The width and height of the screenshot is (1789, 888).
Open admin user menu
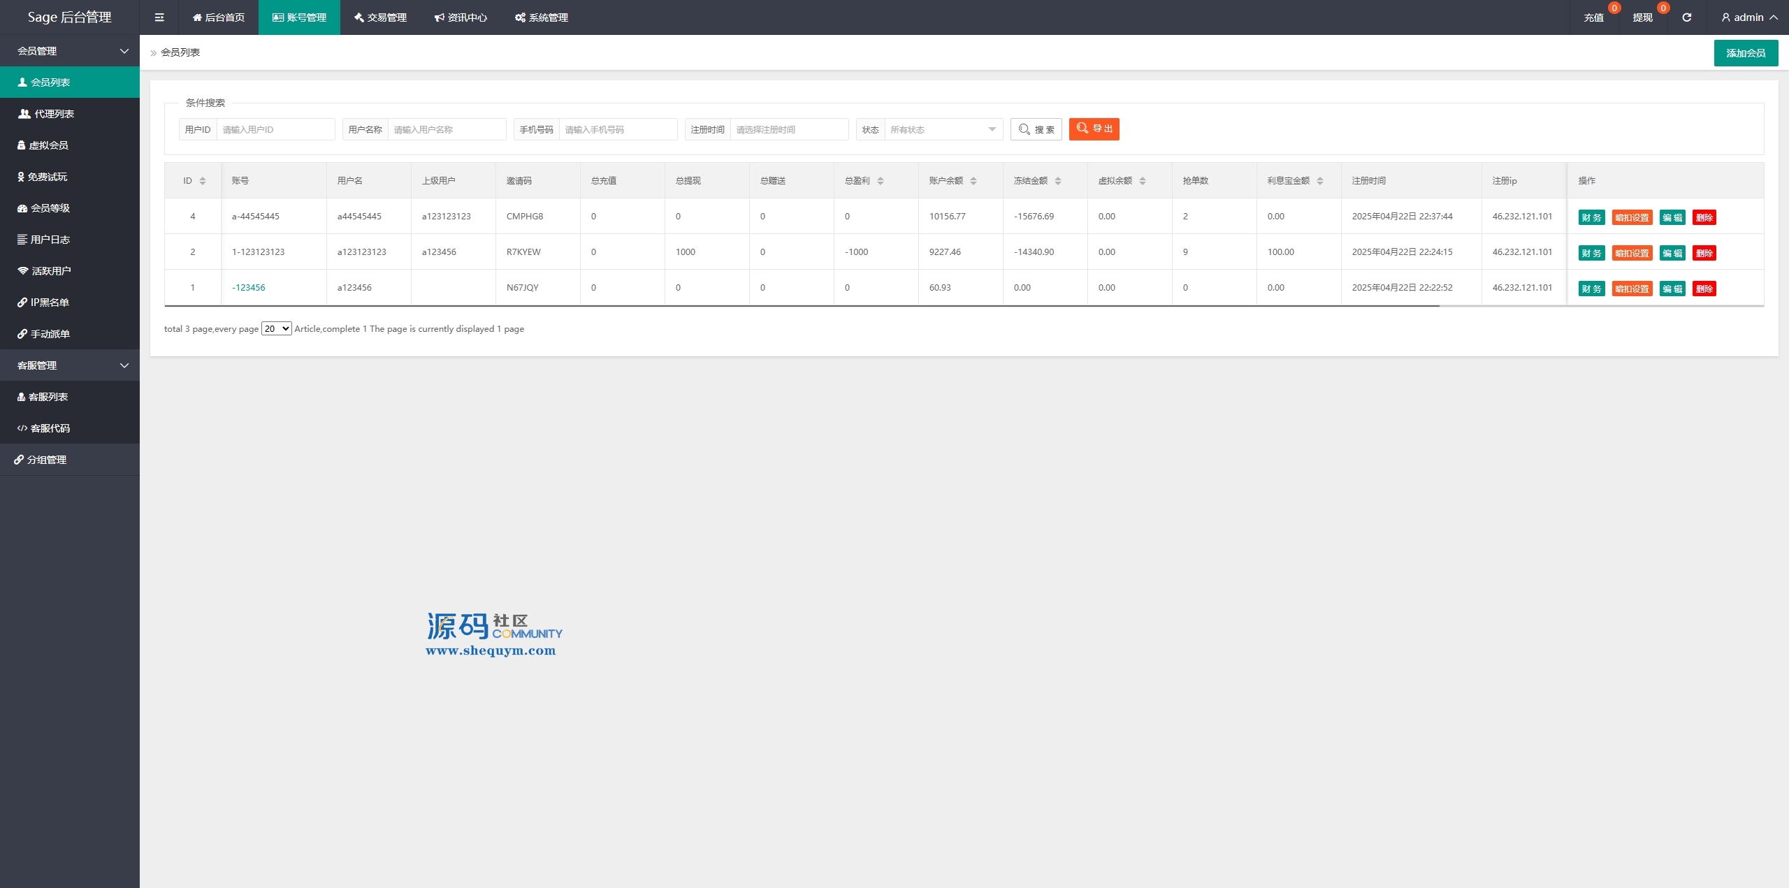pyautogui.click(x=1749, y=17)
